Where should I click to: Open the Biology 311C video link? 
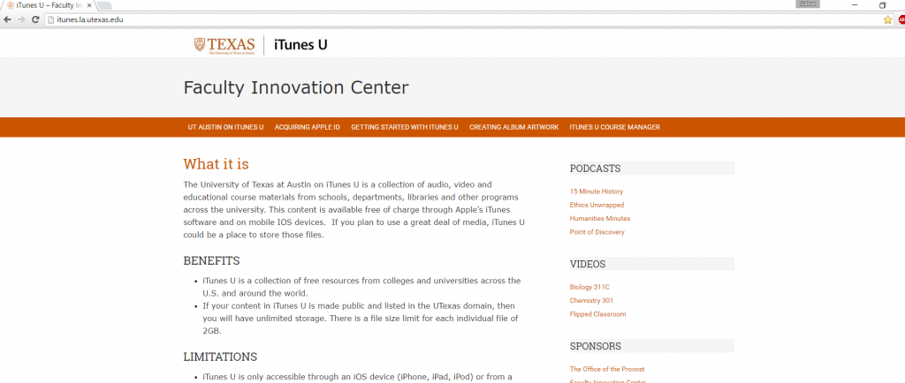click(589, 287)
